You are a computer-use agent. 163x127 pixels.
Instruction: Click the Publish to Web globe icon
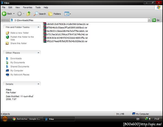pyautogui.click(x=7, y=37)
